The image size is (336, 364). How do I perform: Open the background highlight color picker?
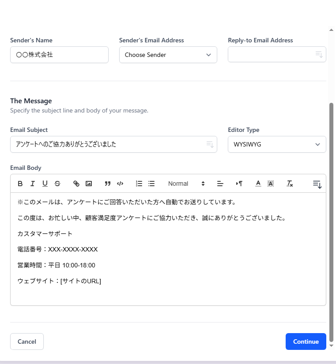tap(271, 184)
